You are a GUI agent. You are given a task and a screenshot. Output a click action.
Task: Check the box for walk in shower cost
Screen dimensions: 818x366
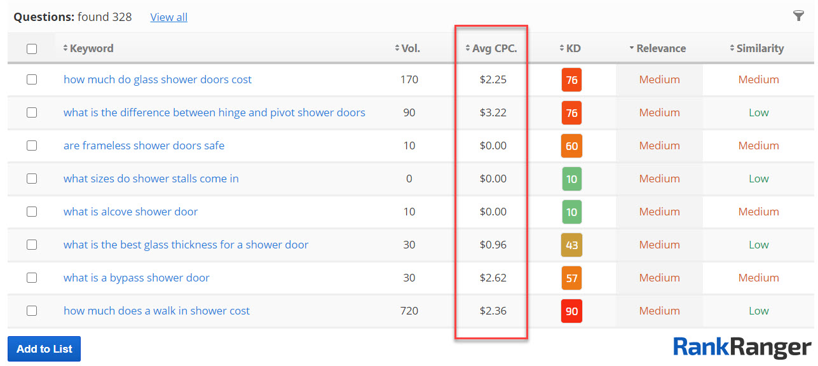click(32, 311)
